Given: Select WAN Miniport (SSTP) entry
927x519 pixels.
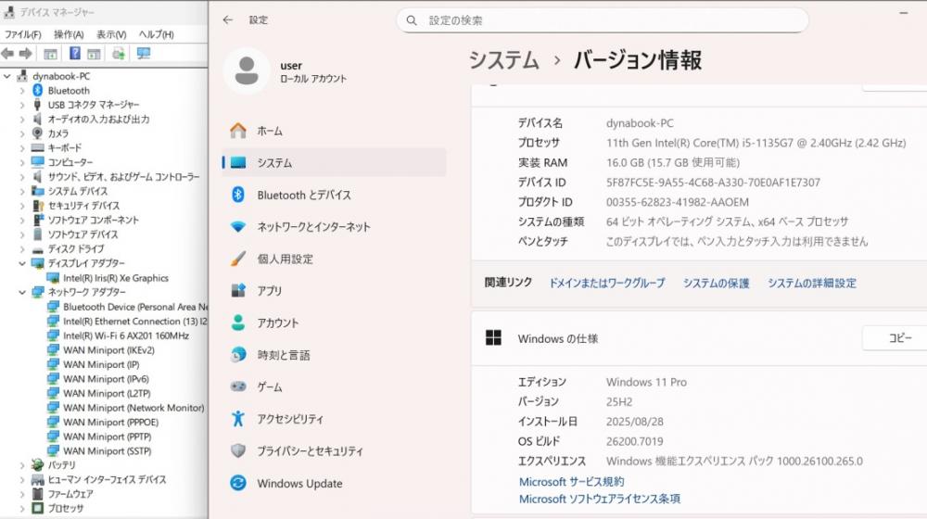Looking at the screenshot, I should (107, 451).
